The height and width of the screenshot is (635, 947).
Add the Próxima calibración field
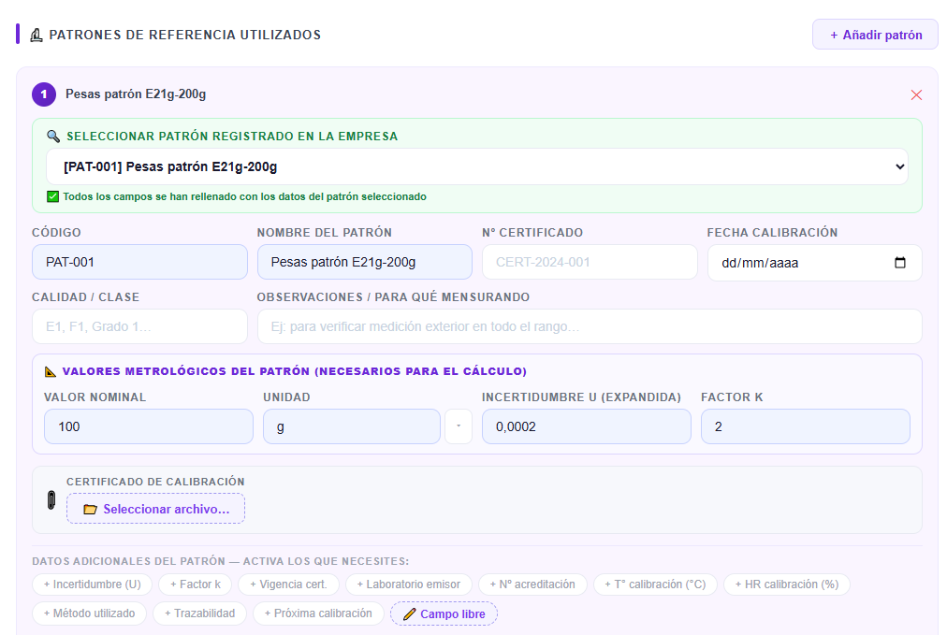click(x=318, y=613)
